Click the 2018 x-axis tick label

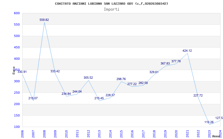coord(154,134)
